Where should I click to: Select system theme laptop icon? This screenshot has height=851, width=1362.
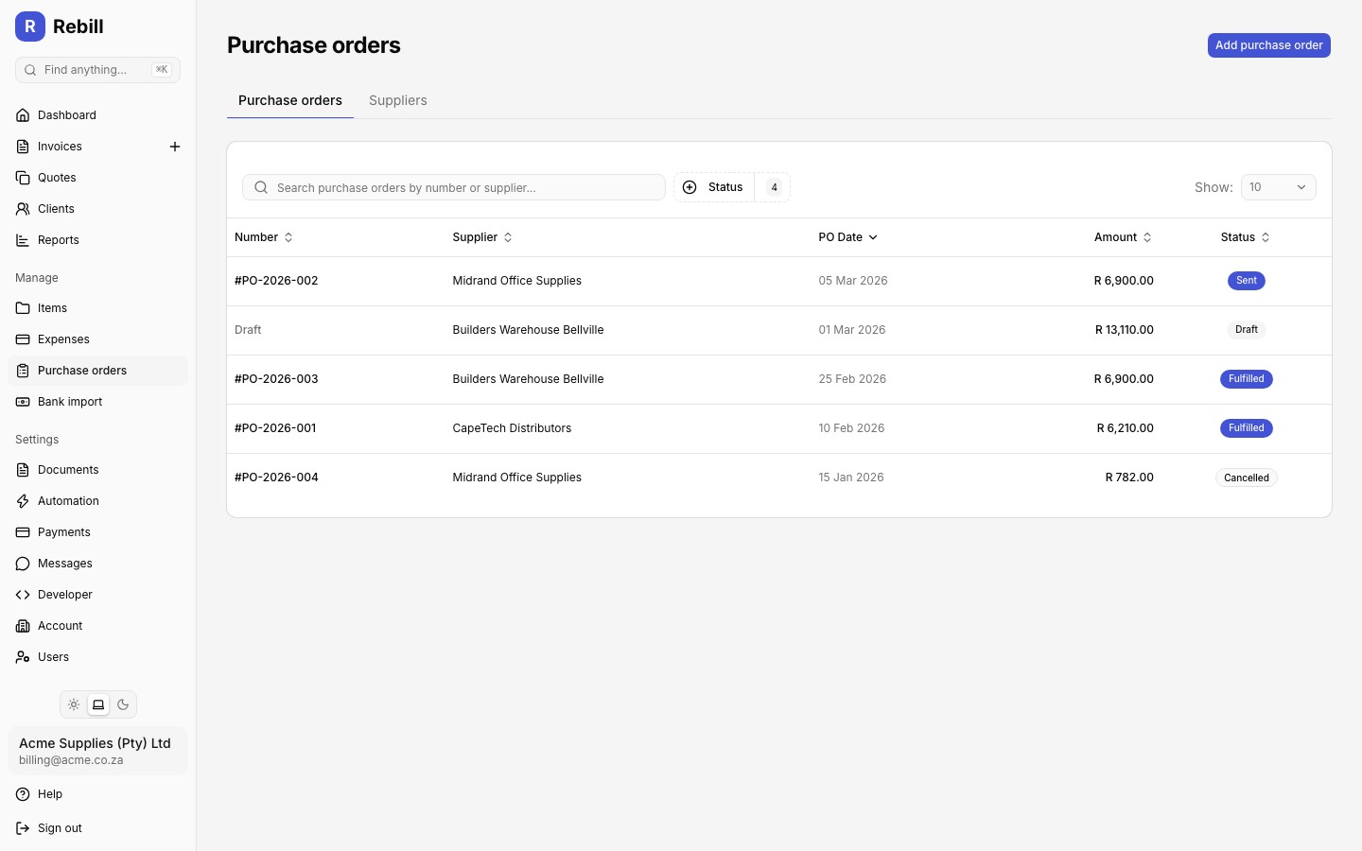[x=98, y=704]
